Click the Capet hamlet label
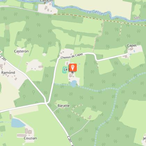Viewport: 146px width, 146px height. click(x=132, y=46)
